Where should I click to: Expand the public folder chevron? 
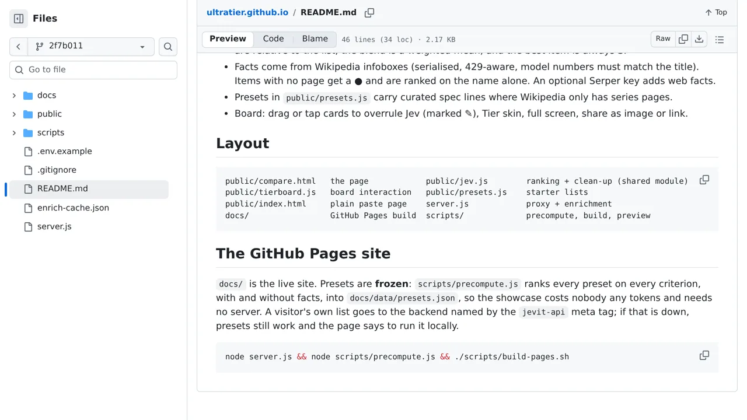tap(14, 114)
